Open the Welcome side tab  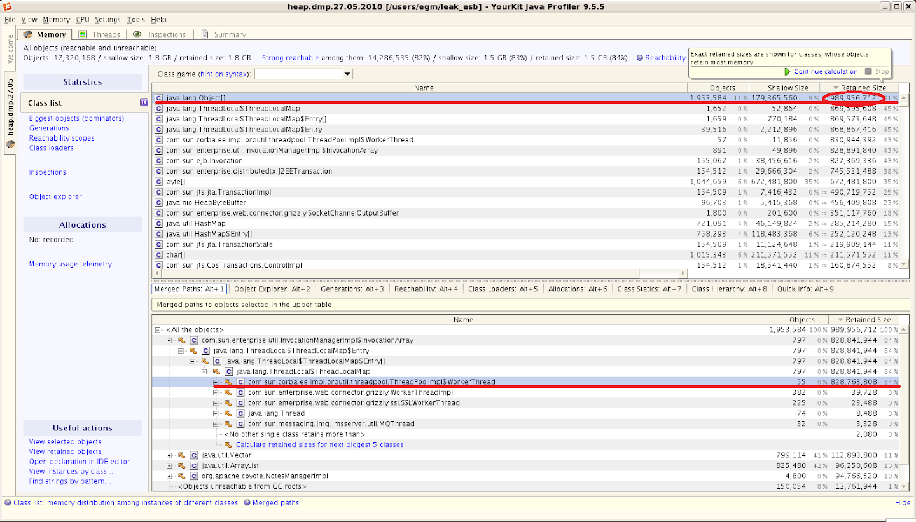[x=10, y=49]
